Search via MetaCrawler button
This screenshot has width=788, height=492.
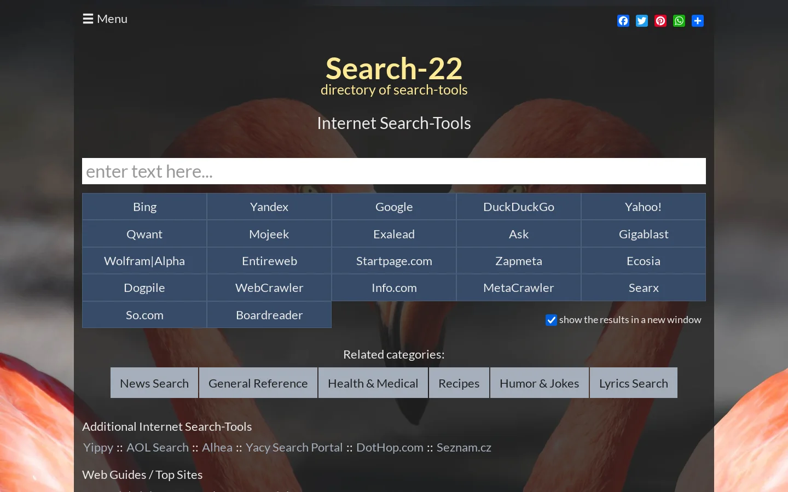tap(519, 288)
